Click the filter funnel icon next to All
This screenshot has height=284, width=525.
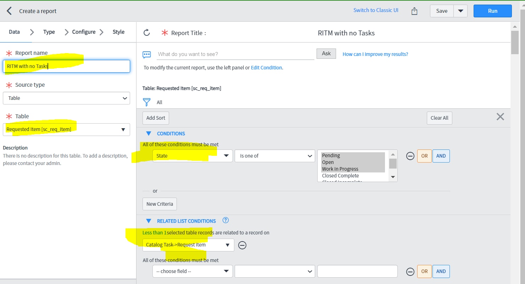pyautogui.click(x=146, y=102)
